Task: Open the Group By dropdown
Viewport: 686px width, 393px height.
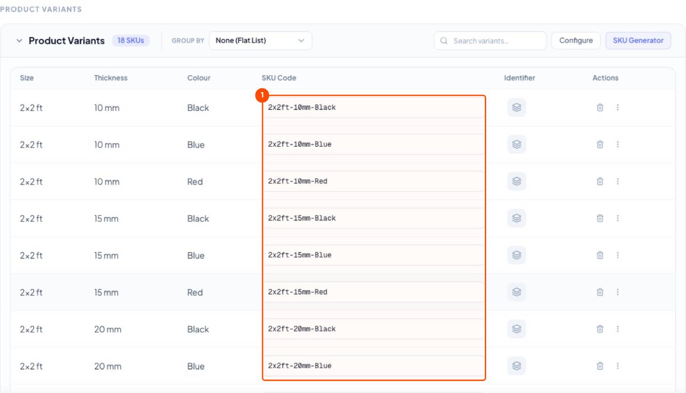Action: pos(261,40)
